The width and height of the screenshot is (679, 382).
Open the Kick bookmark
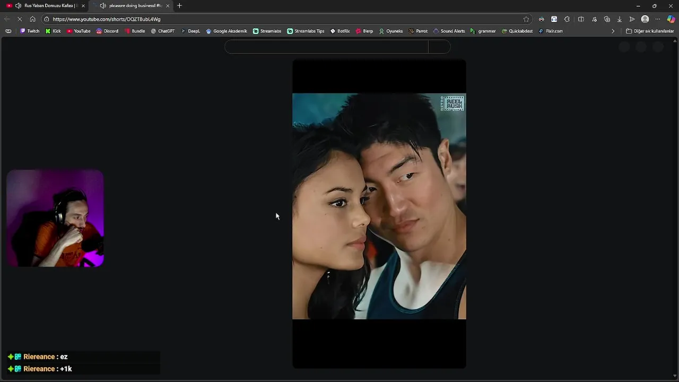click(x=53, y=31)
